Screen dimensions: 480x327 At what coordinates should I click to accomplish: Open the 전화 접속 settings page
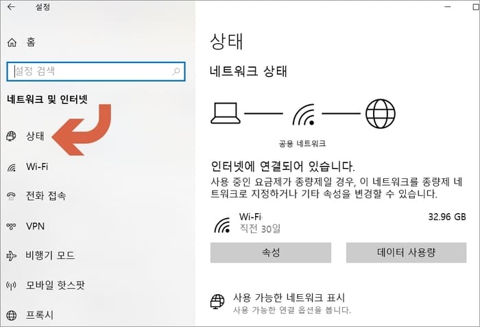click(x=46, y=195)
